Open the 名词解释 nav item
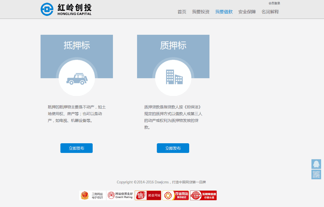 click(x=270, y=12)
